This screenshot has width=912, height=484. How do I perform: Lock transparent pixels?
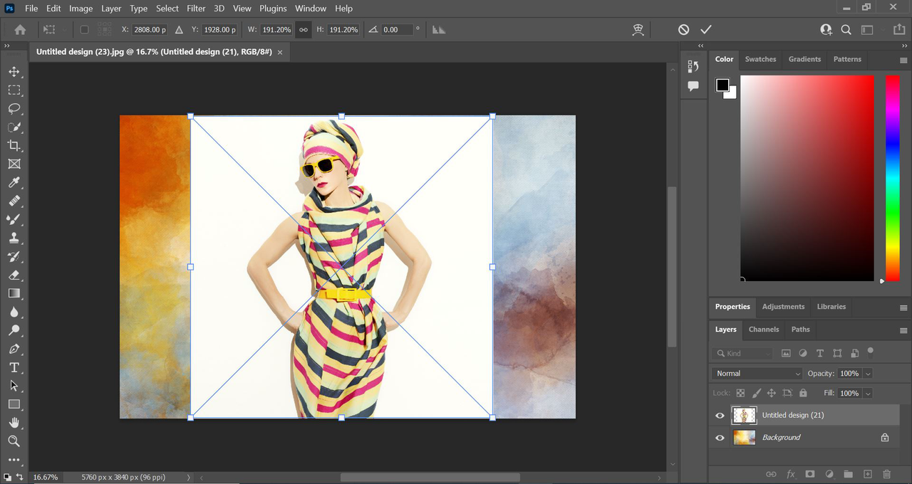740,393
